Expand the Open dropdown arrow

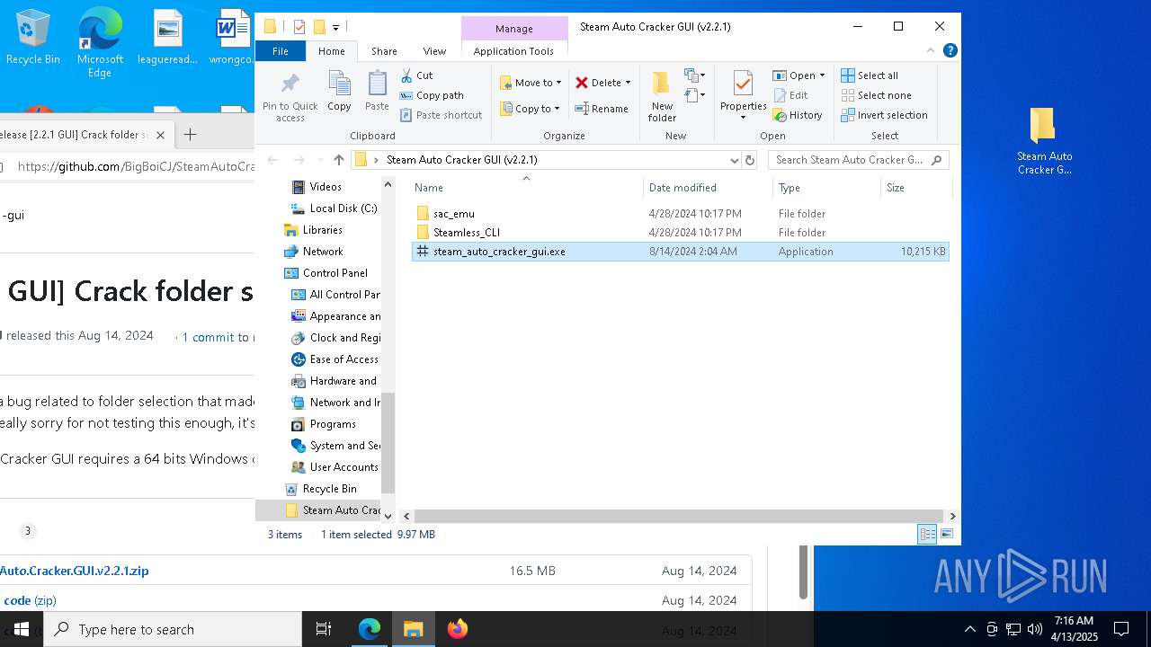coord(822,75)
